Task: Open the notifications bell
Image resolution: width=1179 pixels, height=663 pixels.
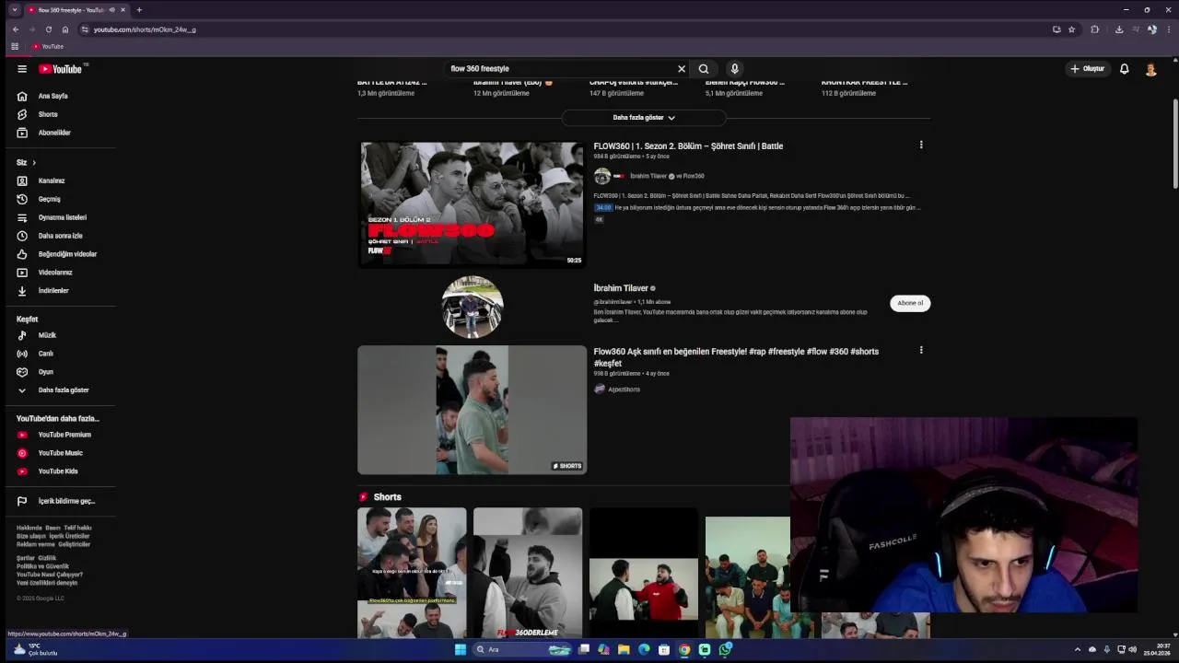Action: click(1124, 69)
